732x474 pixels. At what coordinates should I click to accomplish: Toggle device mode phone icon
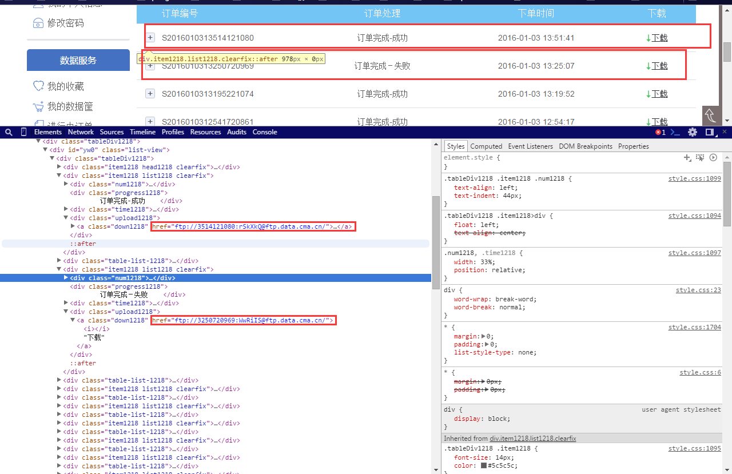pyautogui.click(x=23, y=132)
